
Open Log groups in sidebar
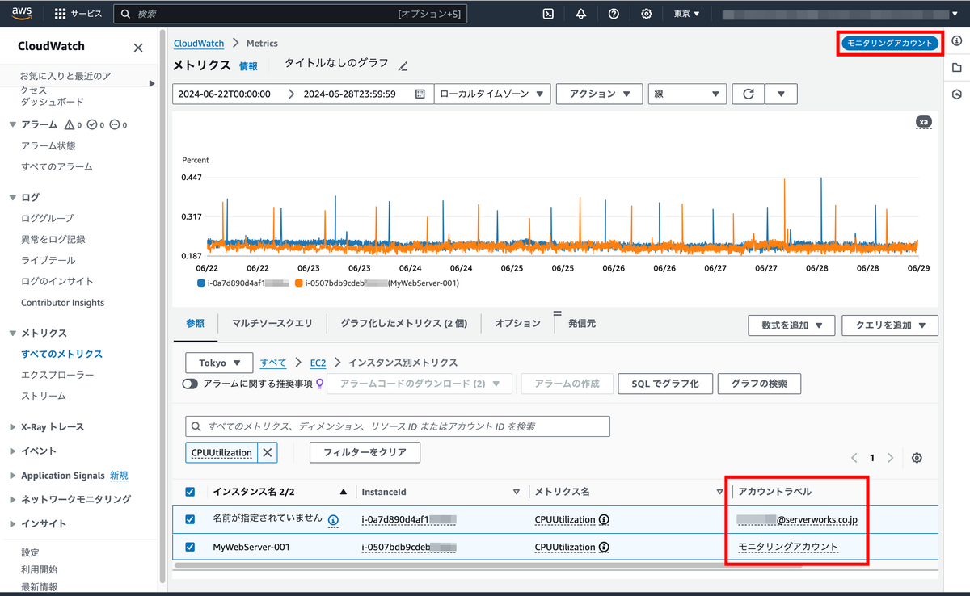(47, 218)
